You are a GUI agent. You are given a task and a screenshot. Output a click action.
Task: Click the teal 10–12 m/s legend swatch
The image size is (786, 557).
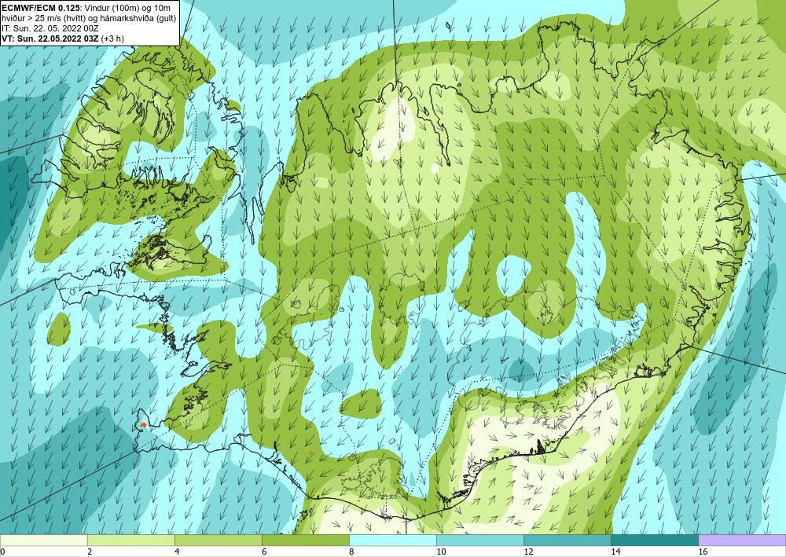pyautogui.click(x=479, y=540)
